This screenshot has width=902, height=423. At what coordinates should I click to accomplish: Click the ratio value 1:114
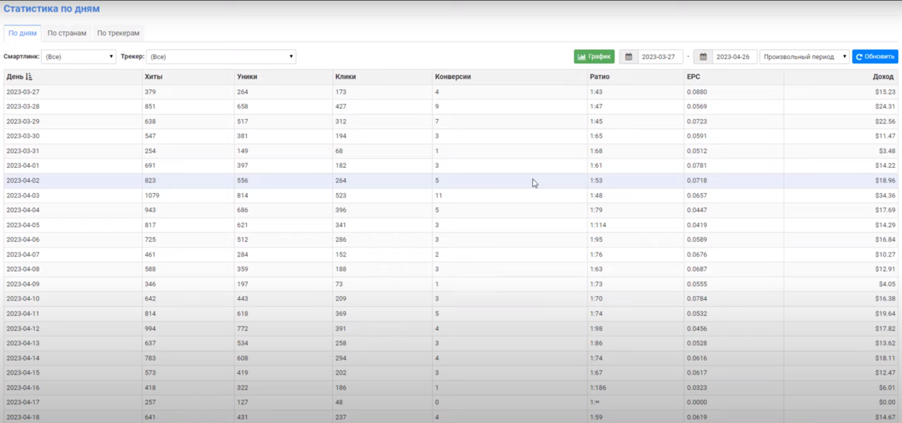click(x=598, y=225)
